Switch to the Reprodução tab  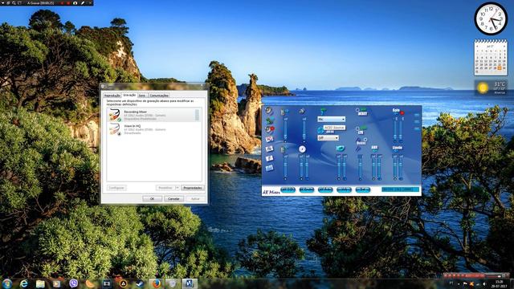click(112, 96)
